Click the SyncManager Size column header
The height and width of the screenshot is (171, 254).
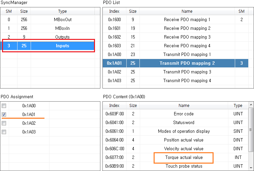24,11
